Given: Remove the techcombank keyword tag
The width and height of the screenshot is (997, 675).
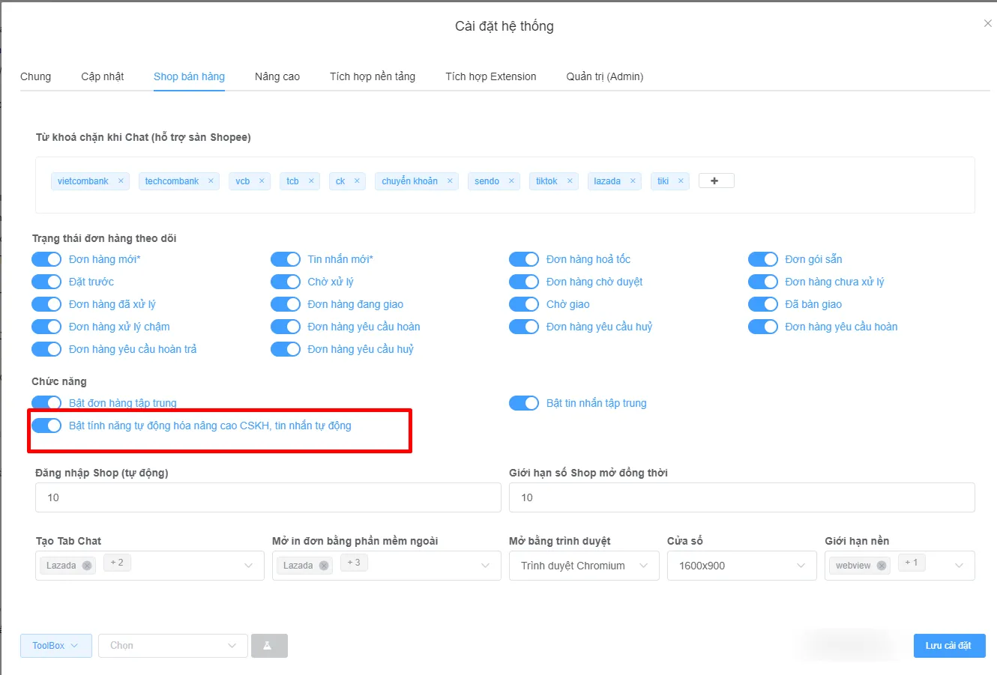Looking at the screenshot, I should (211, 181).
